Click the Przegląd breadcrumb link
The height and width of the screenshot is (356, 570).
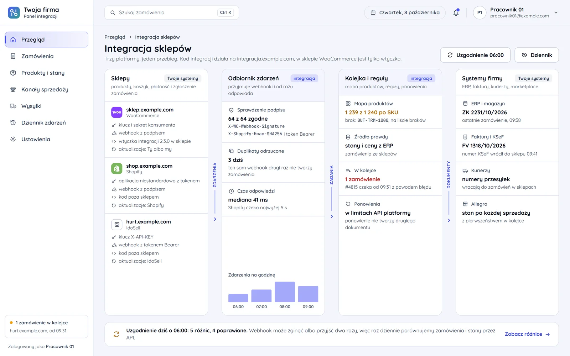click(115, 37)
